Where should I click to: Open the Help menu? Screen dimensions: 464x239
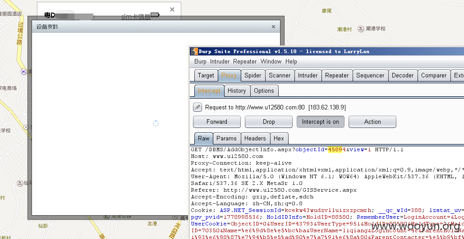click(x=291, y=62)
